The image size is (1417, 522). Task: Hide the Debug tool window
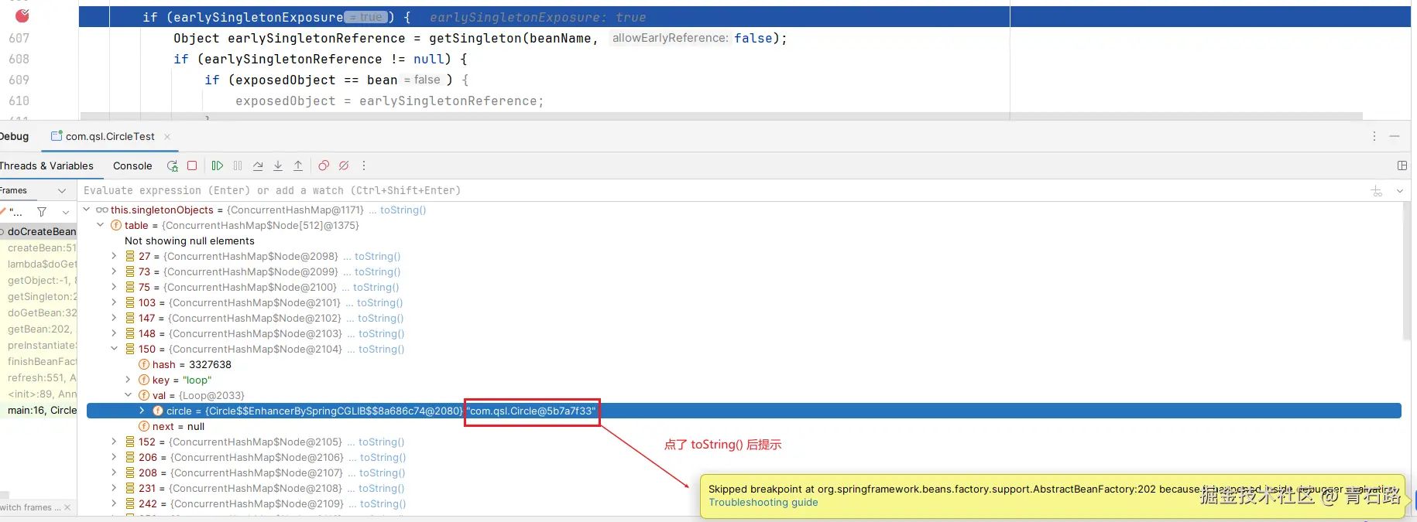(x=1395, y=136)
